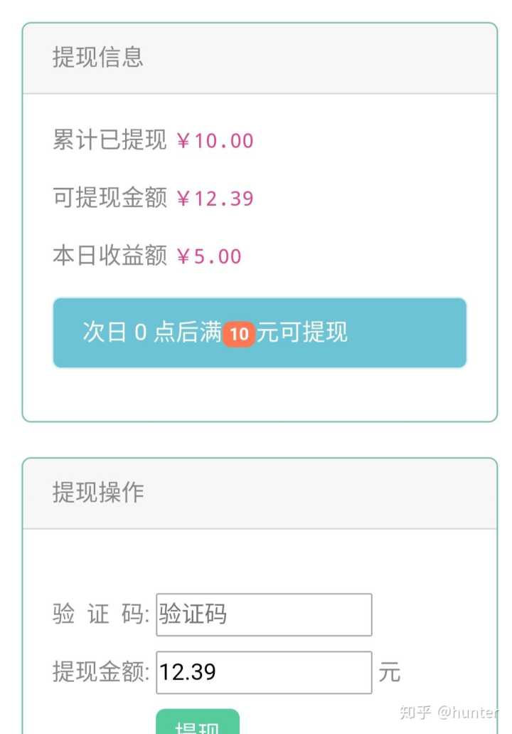Click the verification code input field
Viewport: 512px width, 734px height.
pyautogui.click(x=264, y=614)
